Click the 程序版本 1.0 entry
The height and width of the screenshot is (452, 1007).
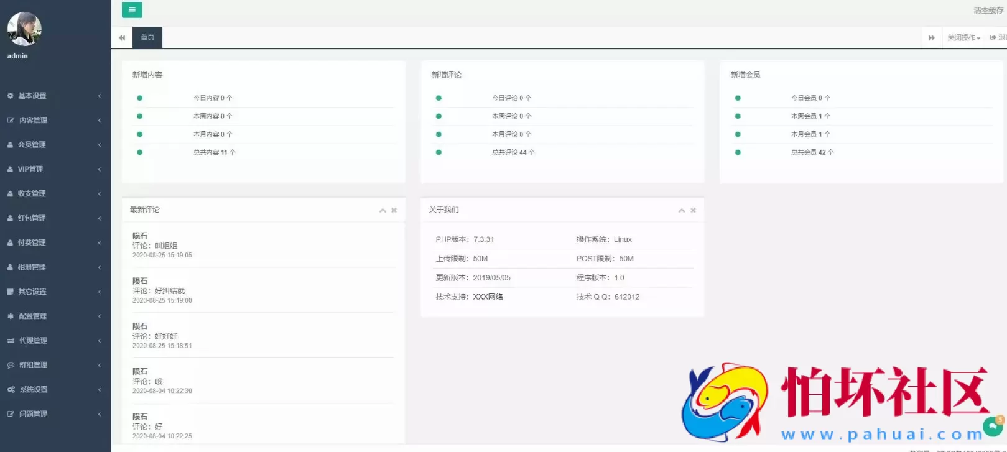point(600,278)
